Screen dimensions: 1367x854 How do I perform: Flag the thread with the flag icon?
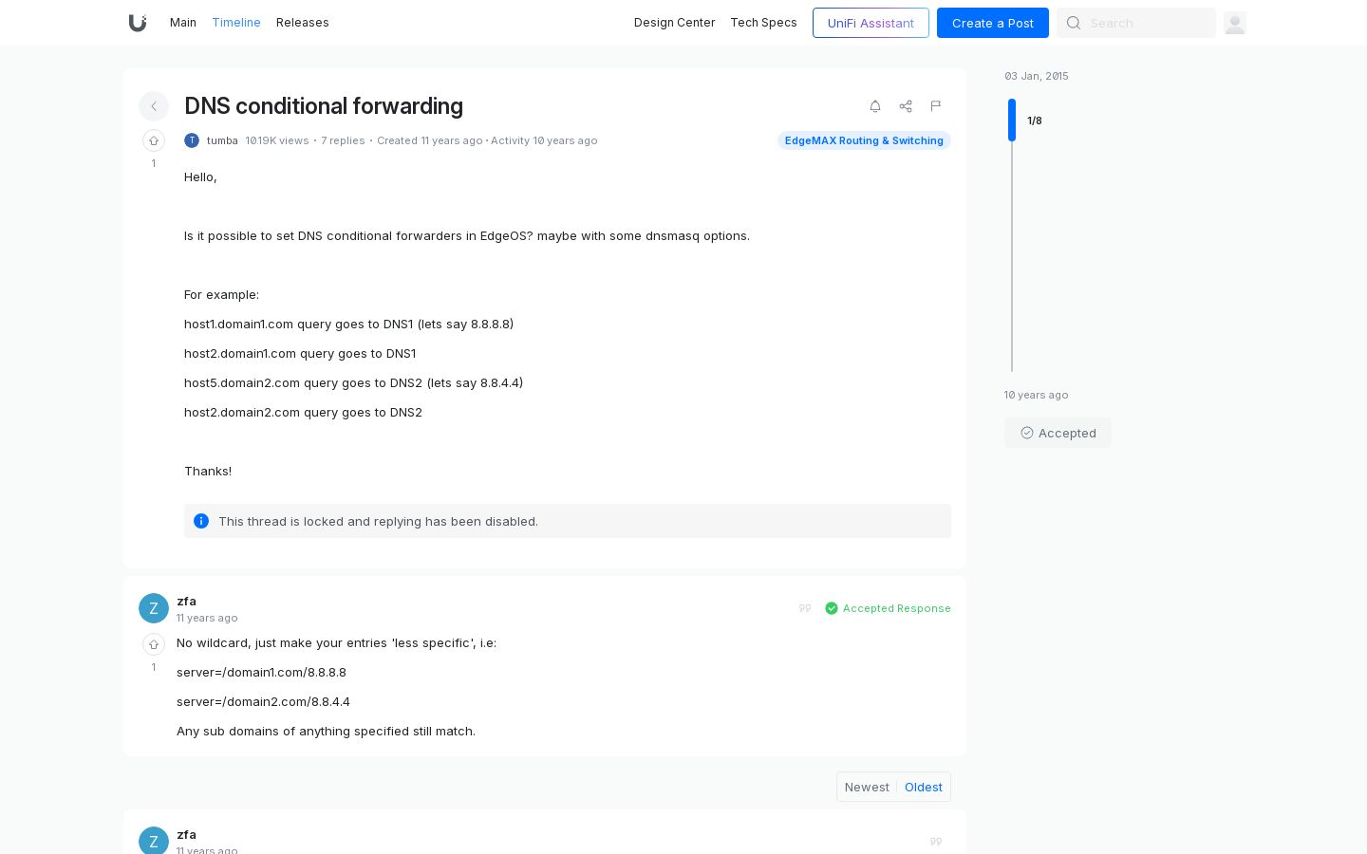(936, 106)
